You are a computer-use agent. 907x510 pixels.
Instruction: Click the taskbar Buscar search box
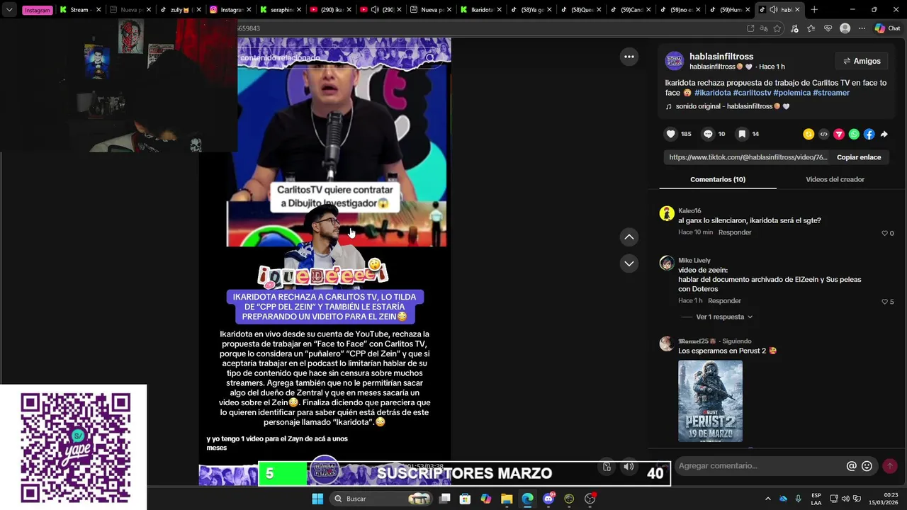click(382, 499)
